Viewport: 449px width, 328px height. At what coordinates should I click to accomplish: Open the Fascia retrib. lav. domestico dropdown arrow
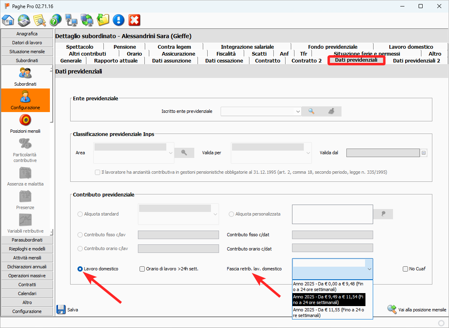click(369, 269)
